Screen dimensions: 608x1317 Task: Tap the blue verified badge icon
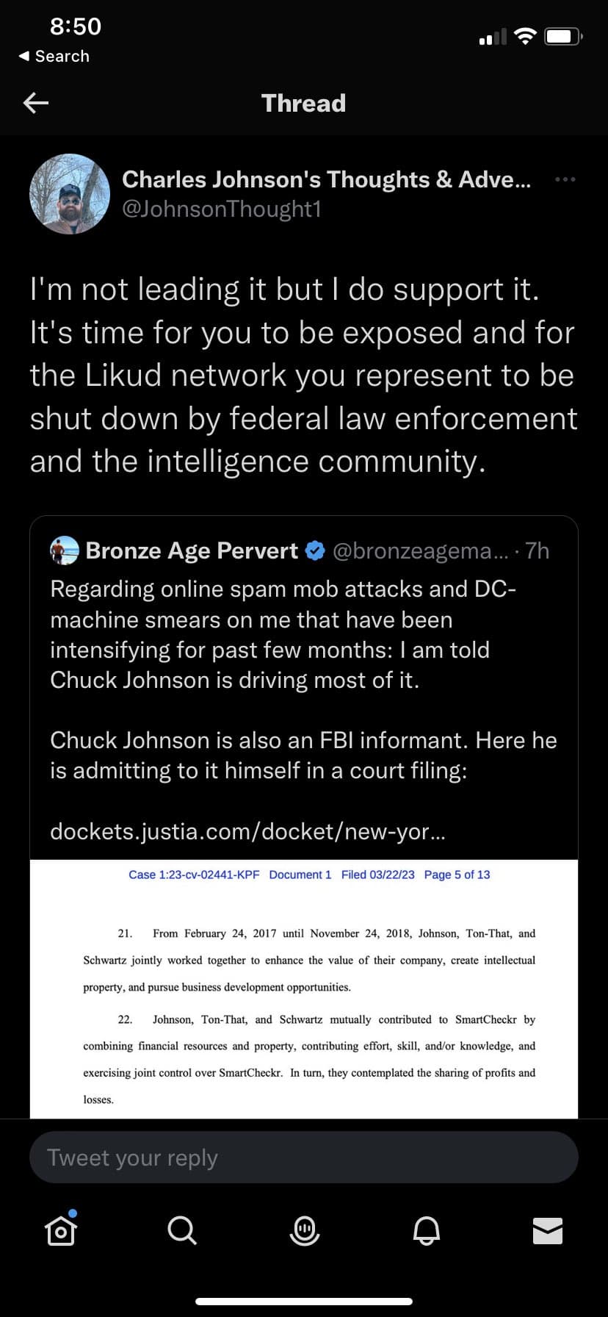315,550
